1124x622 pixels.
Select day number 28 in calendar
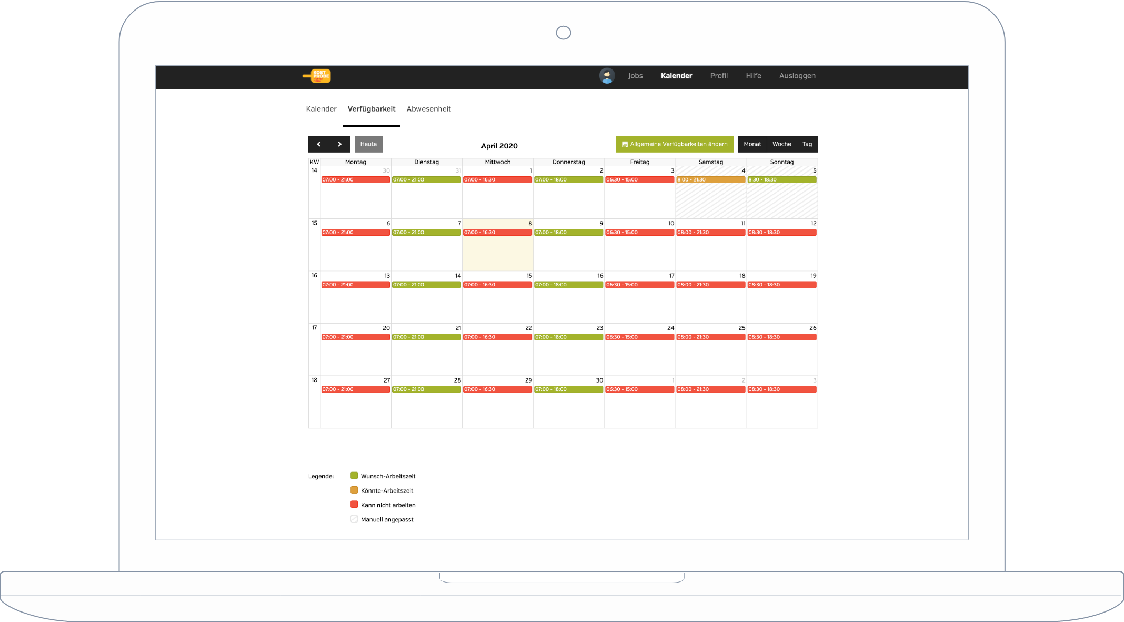tap(457, 380)
